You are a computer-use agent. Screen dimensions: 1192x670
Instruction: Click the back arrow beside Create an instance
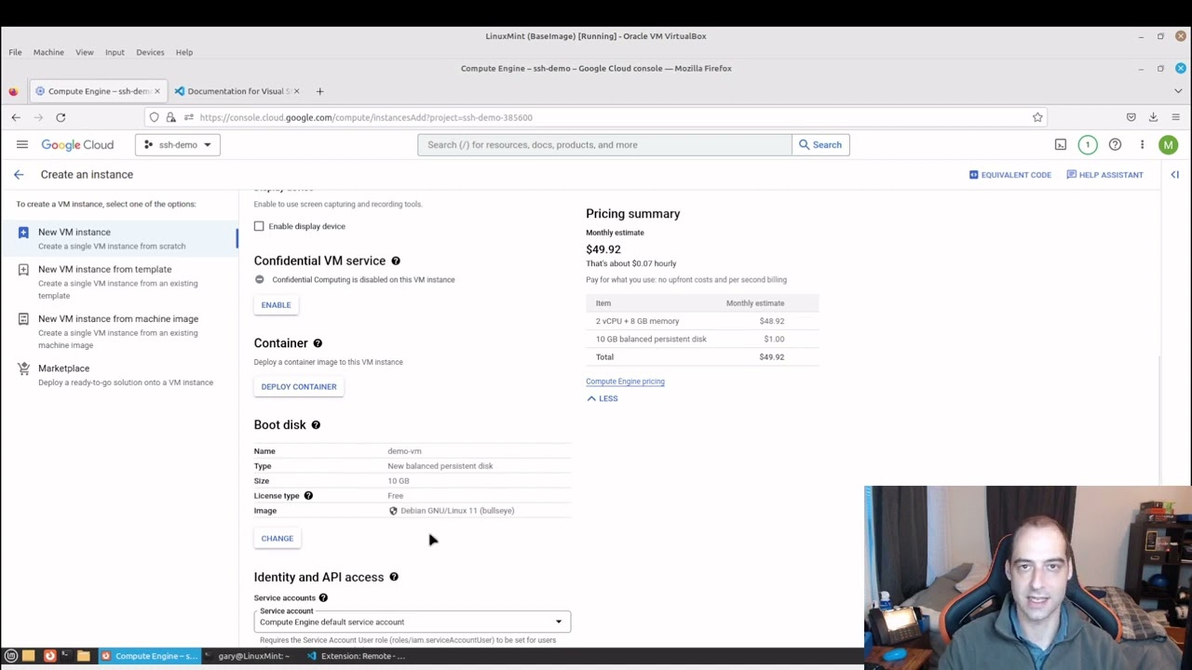point(19,174)
